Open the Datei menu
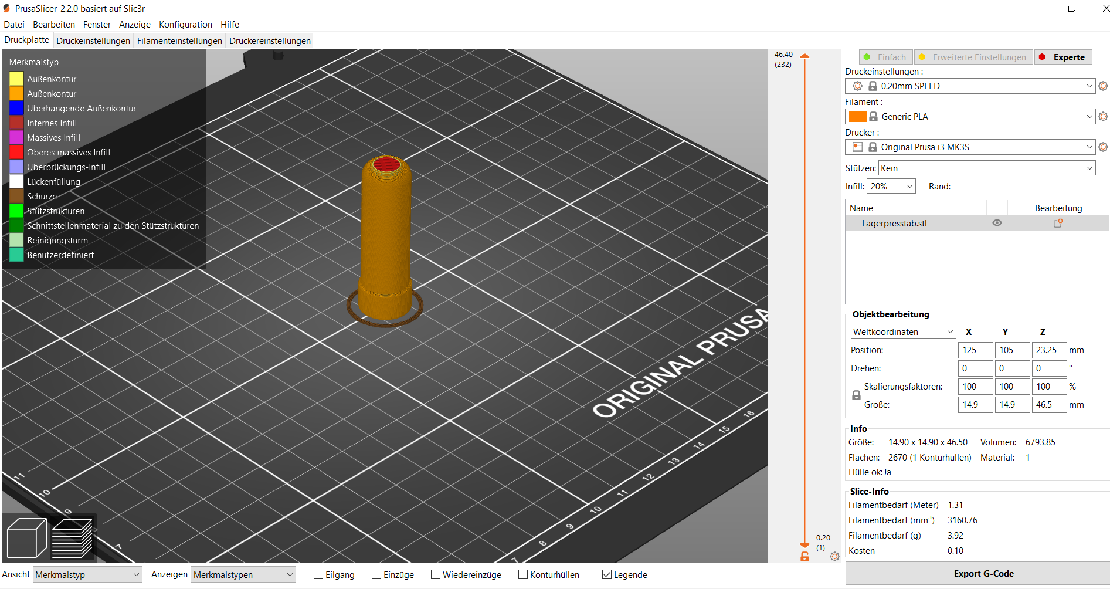Image resolution: width=1110 pixels, height=589 pixels. pyautogui.click(x=14, y=25)
